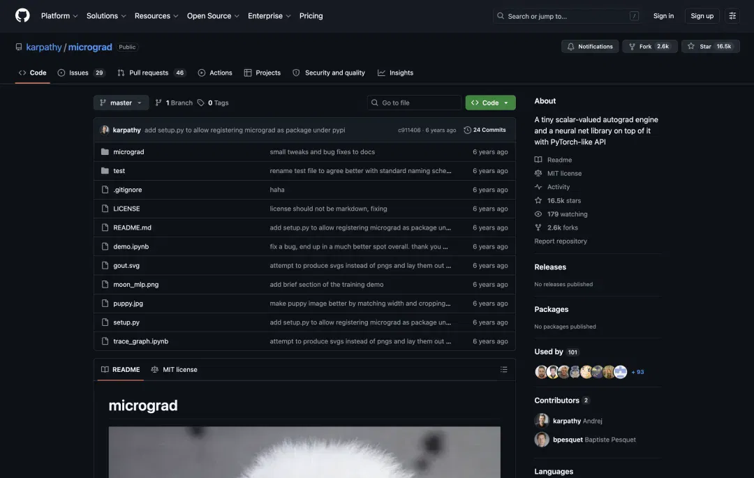Viewport: 754px width, 478px height.
Task: Open 'license should not be markdown, fixing' commit
Action: pos(328,209)
